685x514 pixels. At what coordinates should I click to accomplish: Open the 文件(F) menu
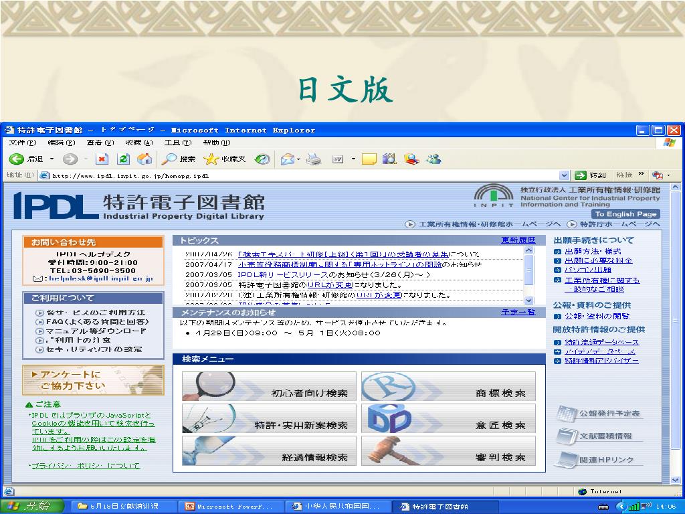point(23,143)
